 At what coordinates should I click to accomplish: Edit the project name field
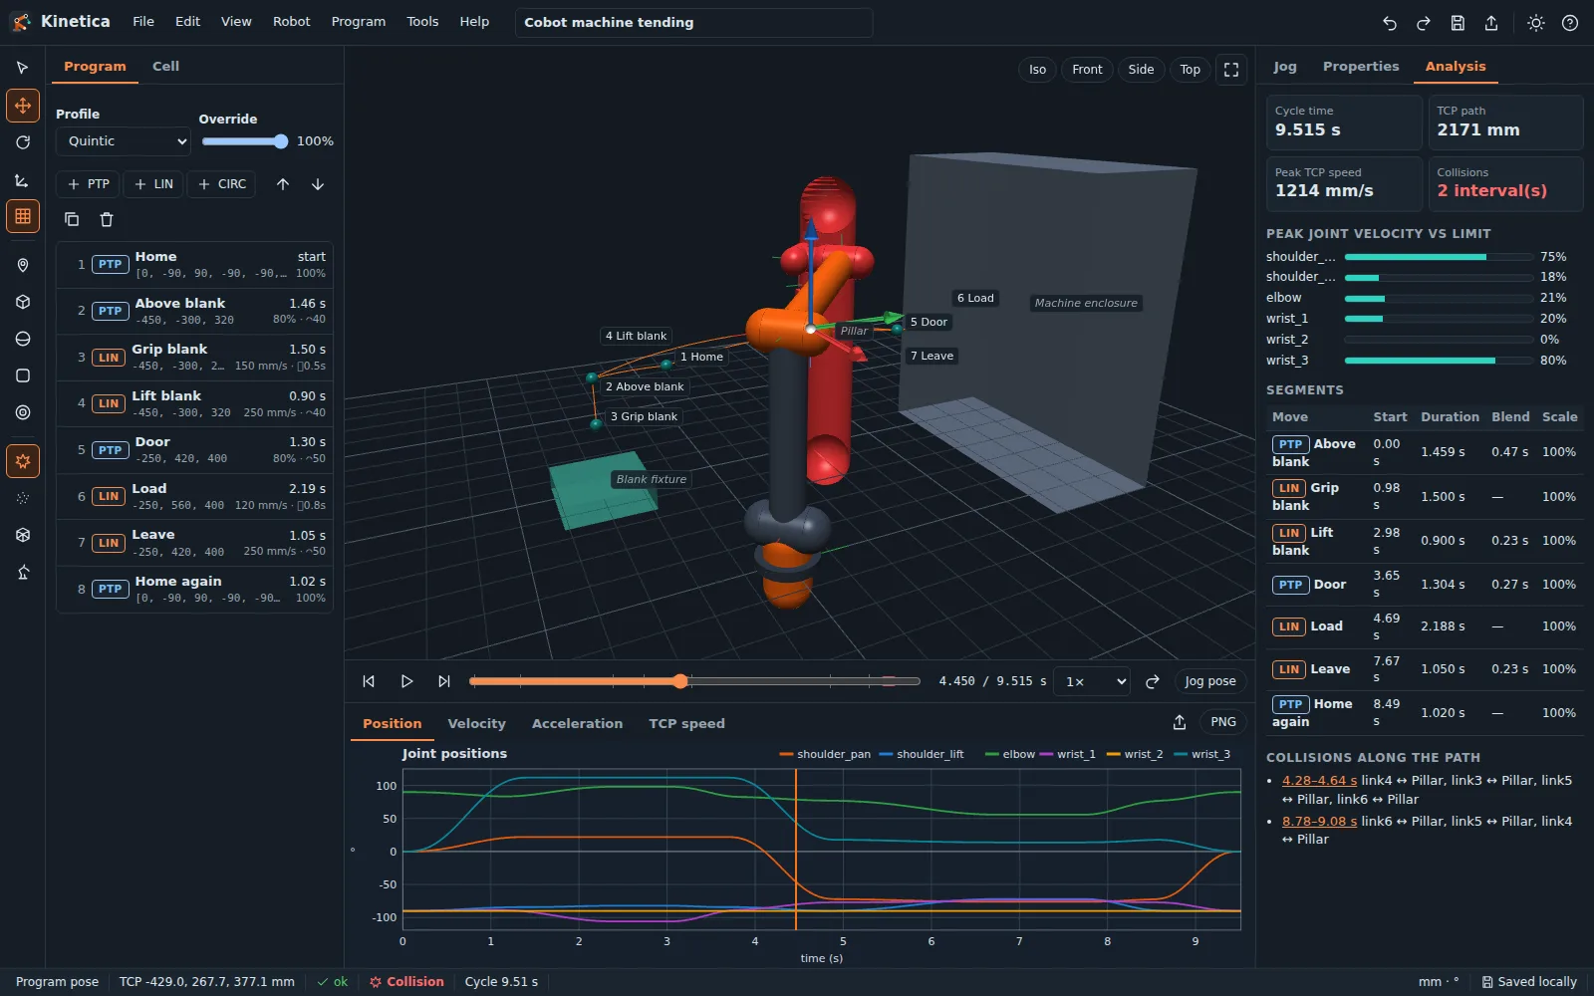pos(693,23)
